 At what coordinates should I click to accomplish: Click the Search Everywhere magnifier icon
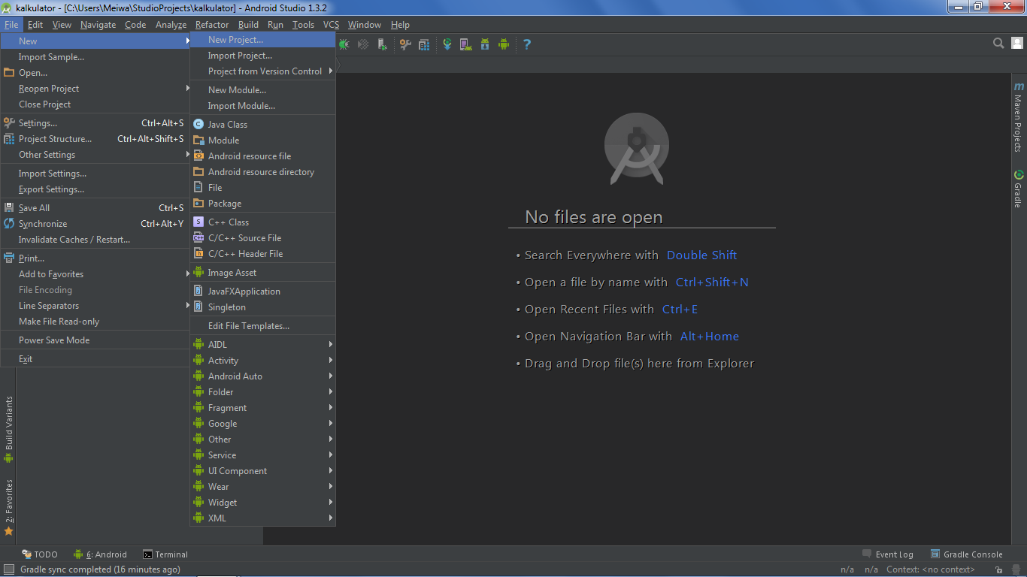(998, 44)
